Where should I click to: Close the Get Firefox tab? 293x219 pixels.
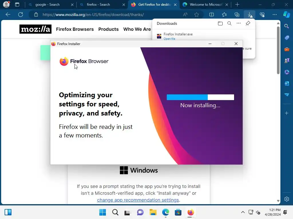(x=175, y=5)
